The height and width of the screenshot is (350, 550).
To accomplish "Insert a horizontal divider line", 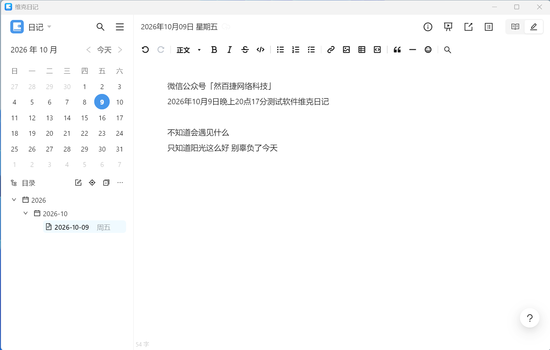I will (x=413, y=50).
